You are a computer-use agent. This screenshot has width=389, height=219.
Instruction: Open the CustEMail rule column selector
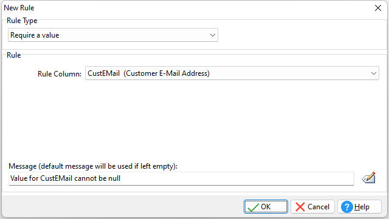coord(232,73)
